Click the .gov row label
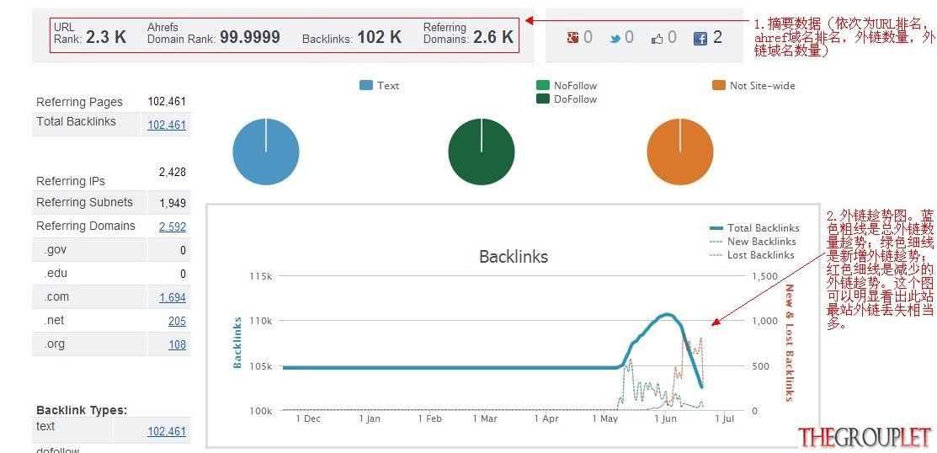The height and width of the screenshot is (453, 937). point(55,250)
